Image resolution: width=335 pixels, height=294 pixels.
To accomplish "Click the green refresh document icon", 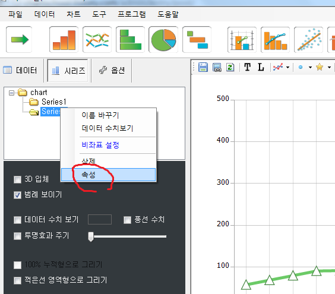I will 230,67.
